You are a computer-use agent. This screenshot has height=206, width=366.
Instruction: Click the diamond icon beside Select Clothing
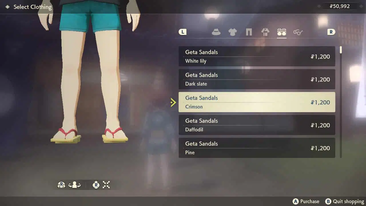(7, 7)
